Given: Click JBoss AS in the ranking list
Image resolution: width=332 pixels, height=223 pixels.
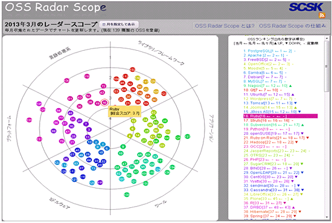Looking at the screenshot, I should (x=272, y=112).
